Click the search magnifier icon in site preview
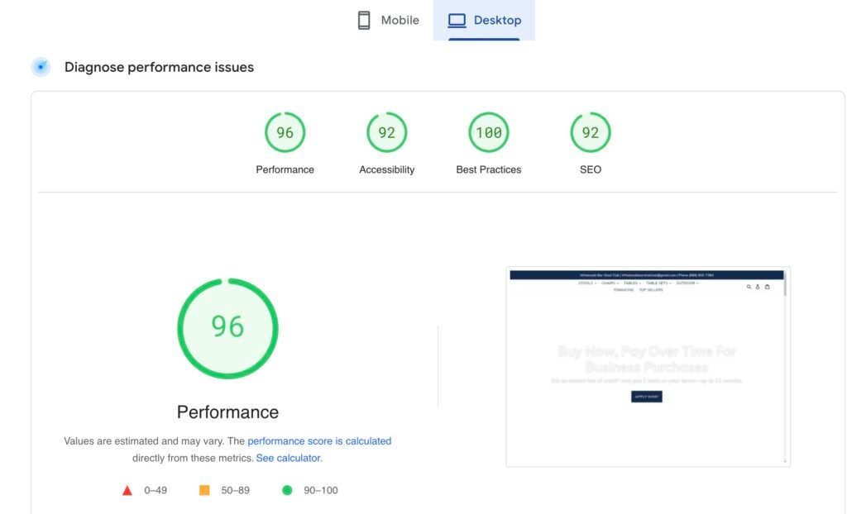 (x=749, y=287)
